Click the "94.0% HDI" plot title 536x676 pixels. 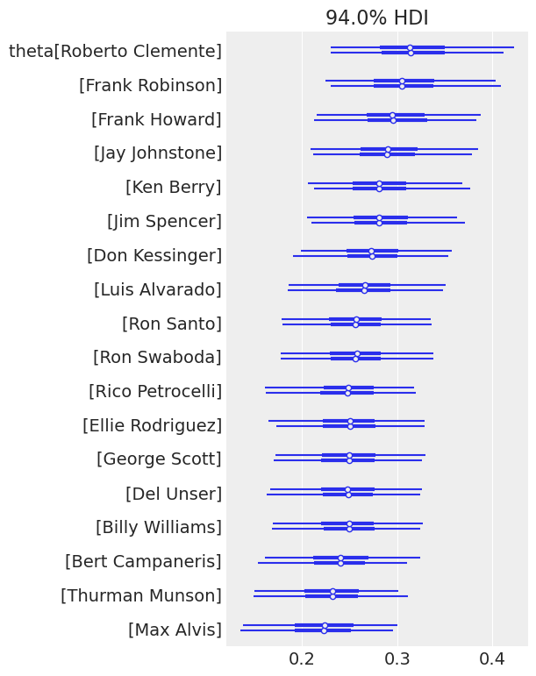(x=376, y=18)
